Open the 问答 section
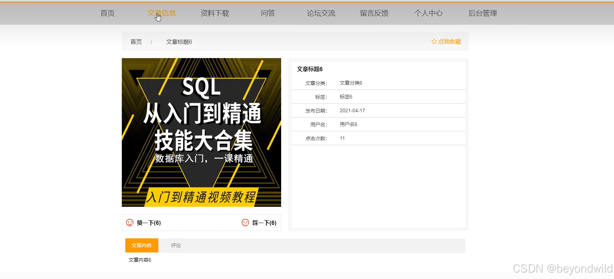The width and height of the screenshot is (614, 279). pyautogui.click(x=268, y=13)
